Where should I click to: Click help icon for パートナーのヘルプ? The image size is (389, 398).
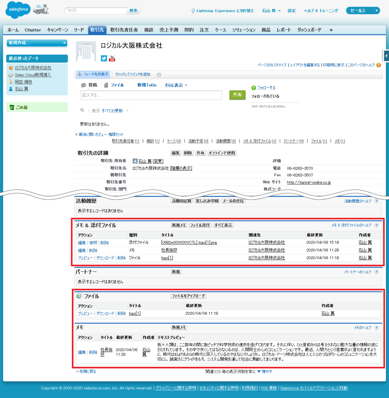coord(376,272)
